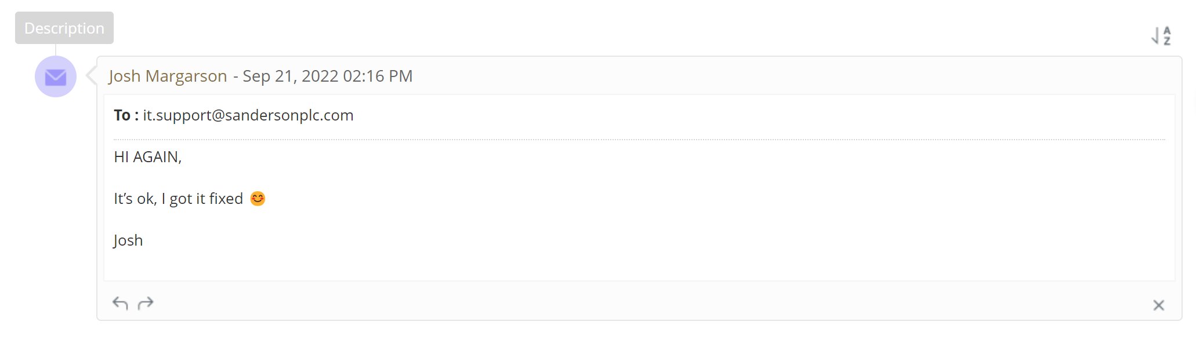Image resolution: width=1196 pixels, height=358 pixels.
Task: Select the it.support@sandersonplc.com recipient address
Action: coord(248,115)
